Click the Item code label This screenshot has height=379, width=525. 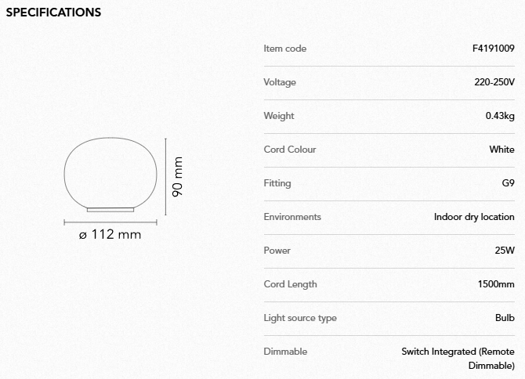click(285, 49)
